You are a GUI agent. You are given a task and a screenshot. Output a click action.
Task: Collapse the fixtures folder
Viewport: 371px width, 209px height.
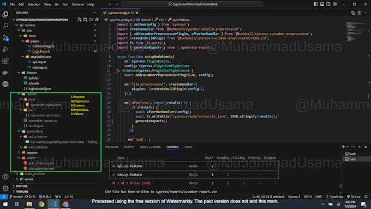click(19, 73)
